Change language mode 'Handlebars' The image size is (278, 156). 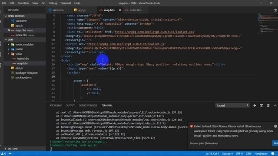click(261, 153)
